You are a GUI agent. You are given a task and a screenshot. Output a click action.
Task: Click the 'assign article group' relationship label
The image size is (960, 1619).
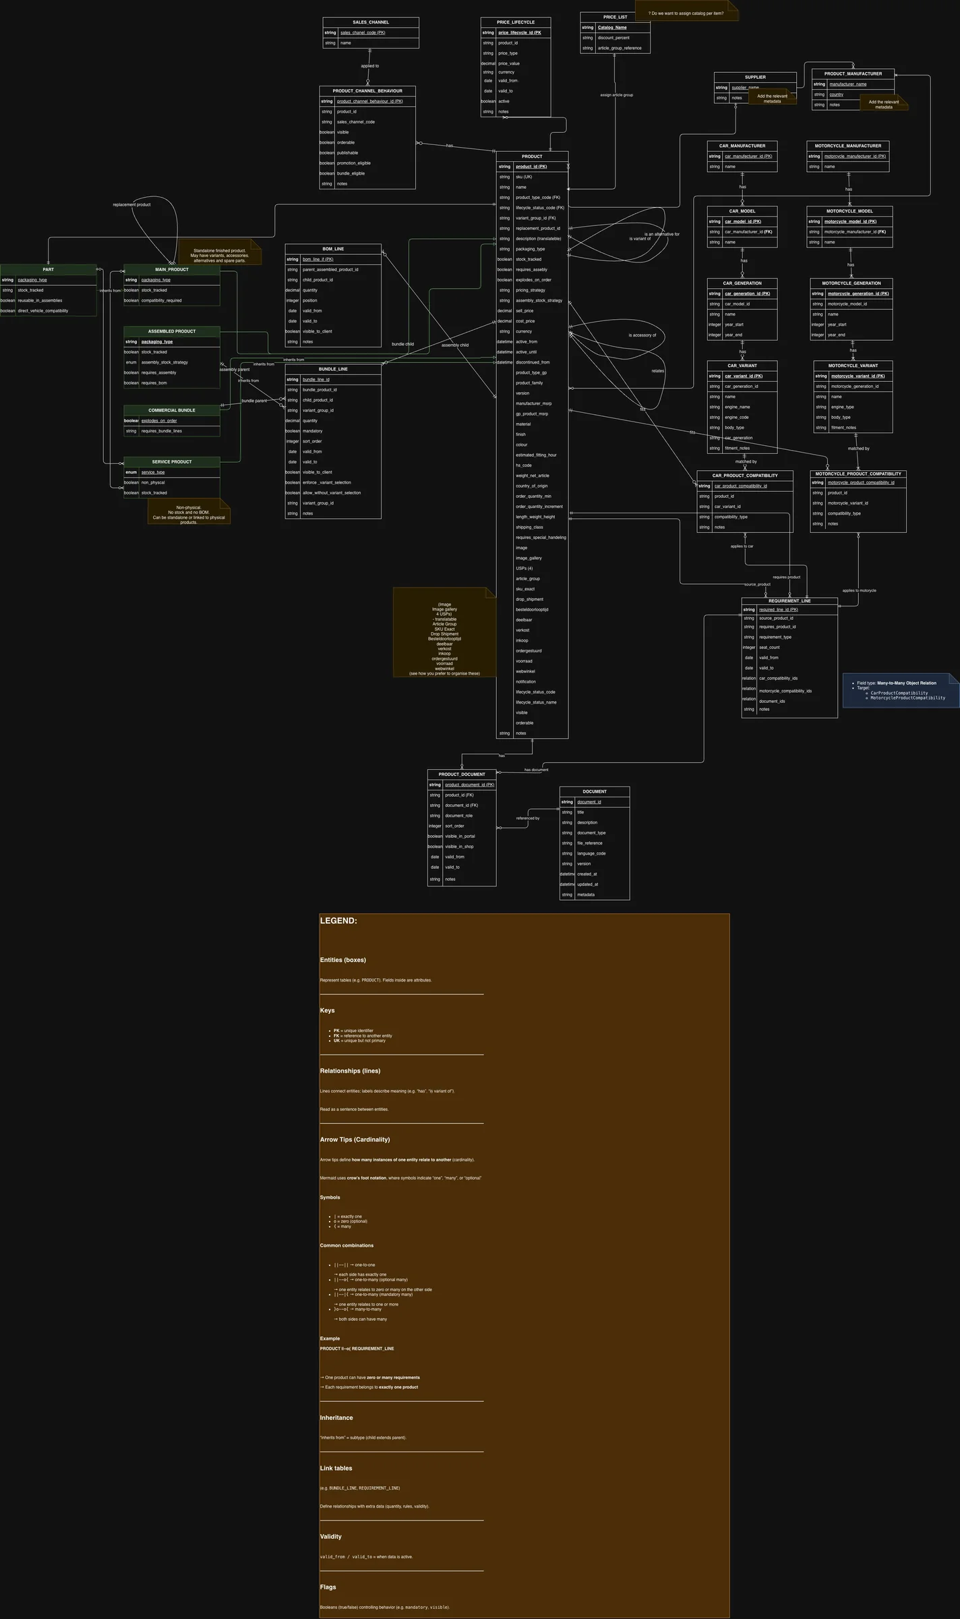click(616, 95)
